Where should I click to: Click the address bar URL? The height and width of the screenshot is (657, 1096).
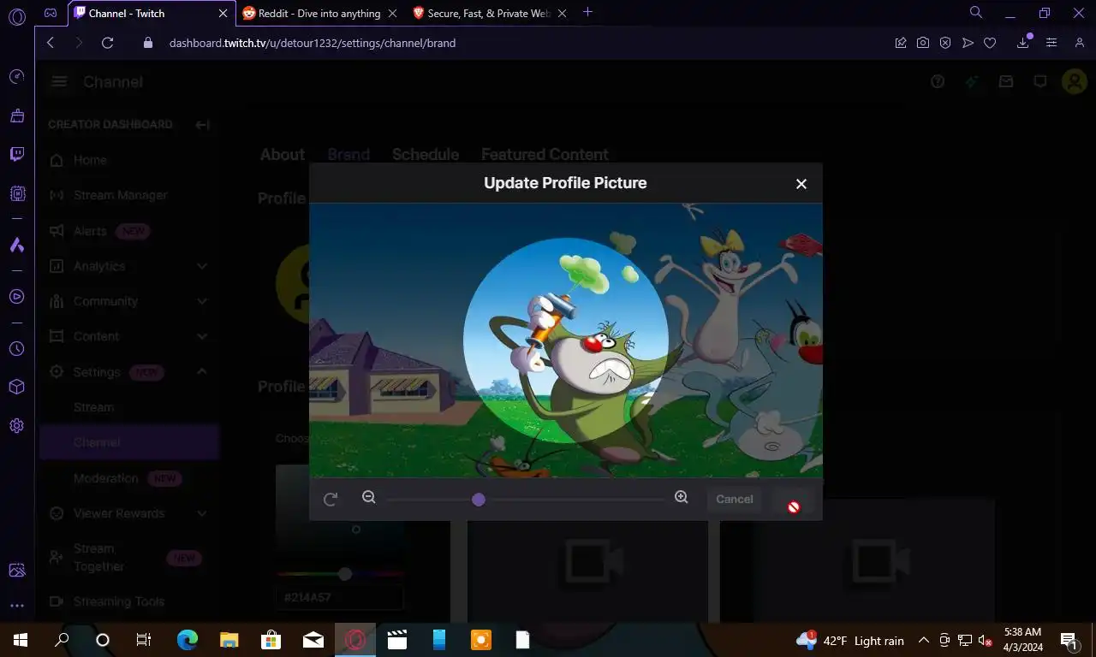313,43
